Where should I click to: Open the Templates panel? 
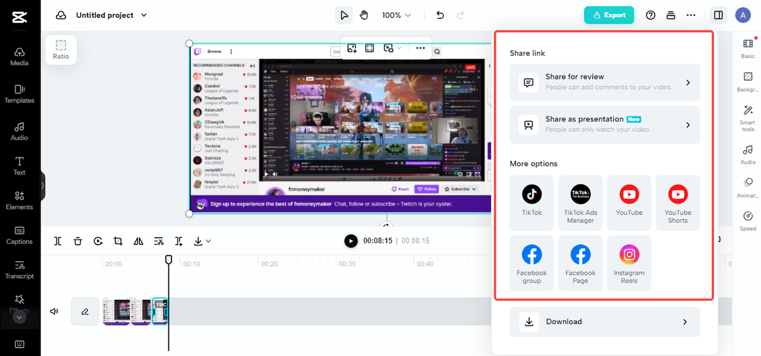(20, 94)
